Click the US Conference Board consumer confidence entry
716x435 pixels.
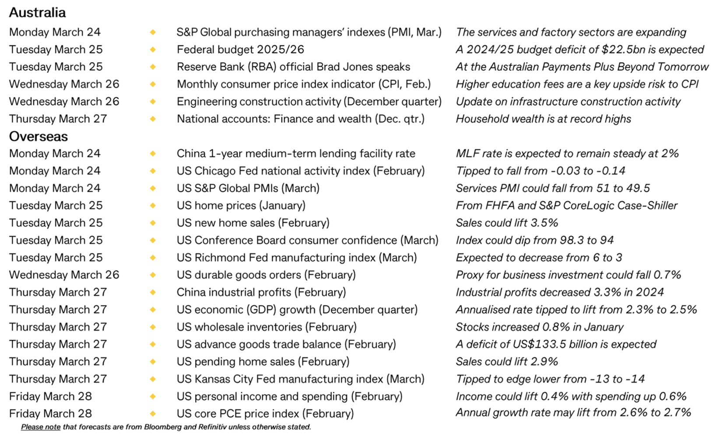(x=307, y=241)
